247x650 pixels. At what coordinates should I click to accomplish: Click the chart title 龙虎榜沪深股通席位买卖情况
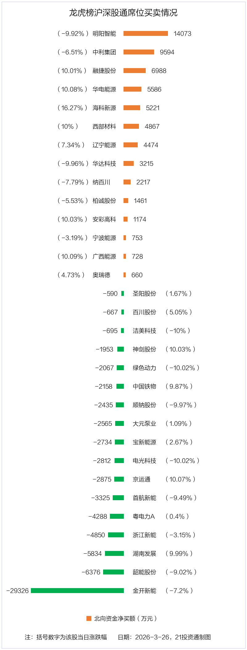tap(123, 13)
